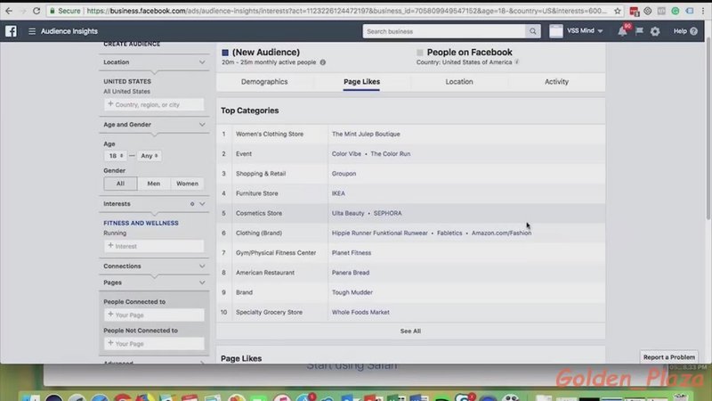This screenshot has width=712, height=401.
Task: Switch to the Demographics tab
Action: [264, 82]
